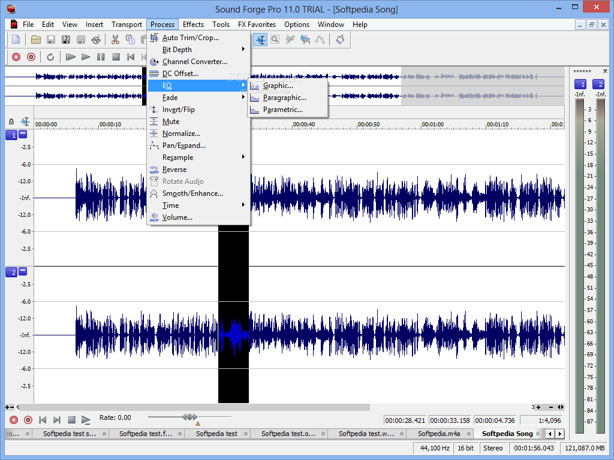Screen dimensions: 614x460
Task: Open the Normalize dialog
Action: point(199,134)
